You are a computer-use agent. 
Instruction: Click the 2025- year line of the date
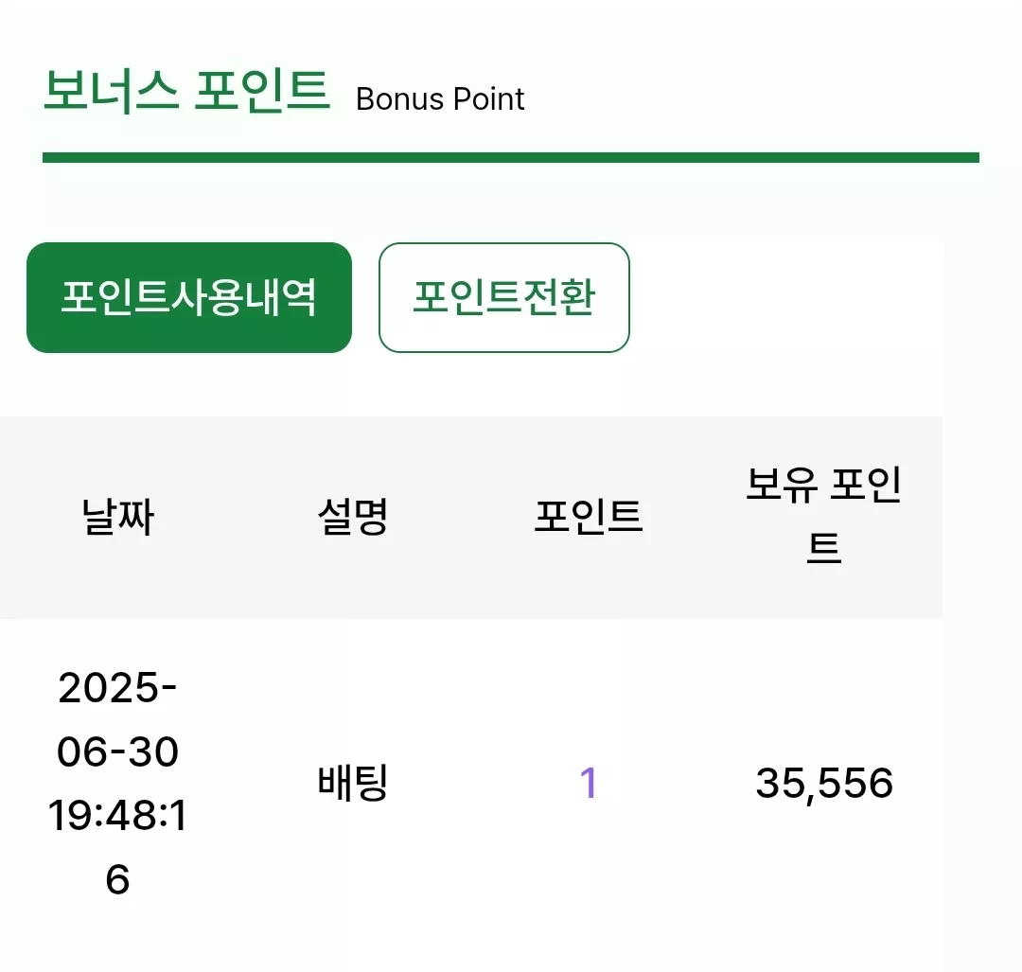point(117,688)
